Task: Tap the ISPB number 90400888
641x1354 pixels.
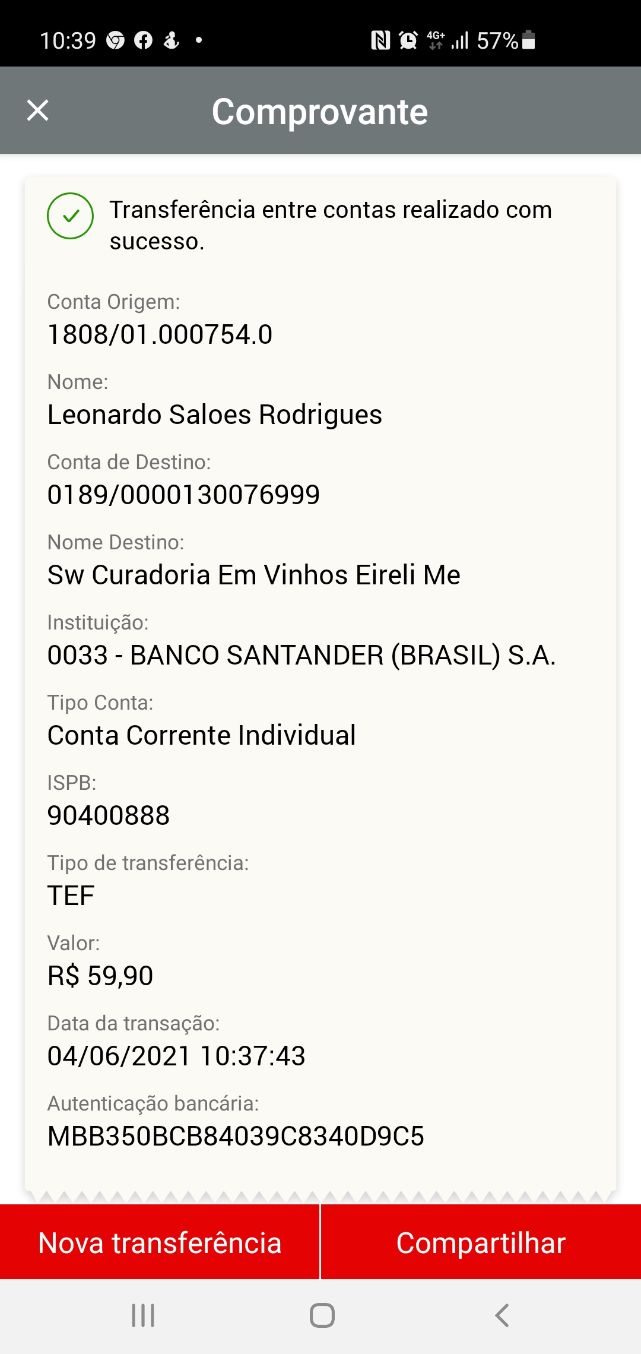Action: tap(109, 815)
